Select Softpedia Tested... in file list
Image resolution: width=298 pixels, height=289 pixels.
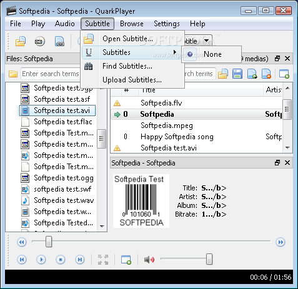(64, 223)
